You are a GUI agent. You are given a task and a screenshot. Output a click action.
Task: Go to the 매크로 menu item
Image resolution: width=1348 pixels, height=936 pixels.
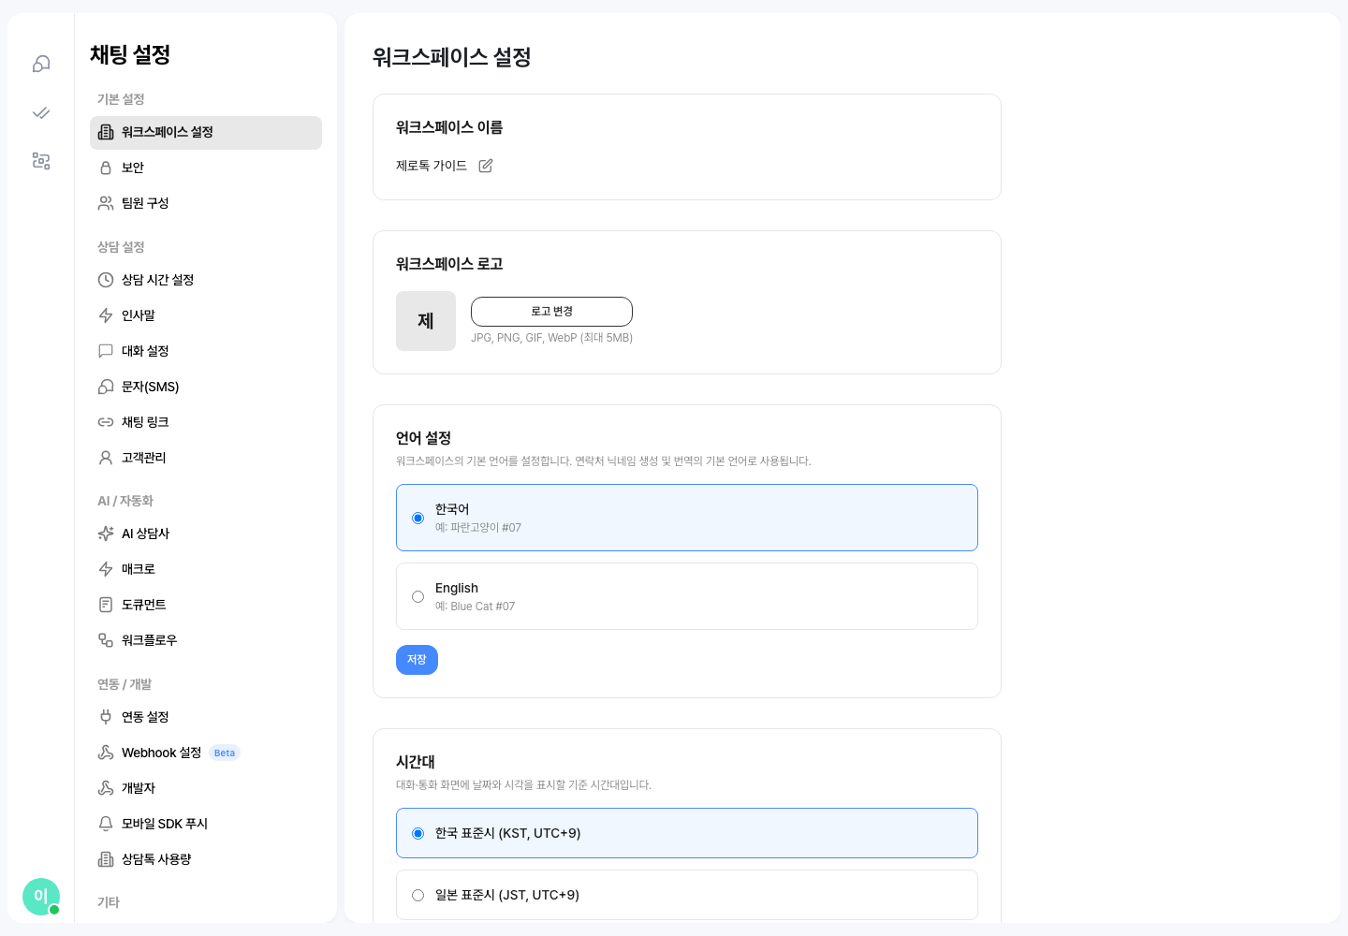(206, 569)
